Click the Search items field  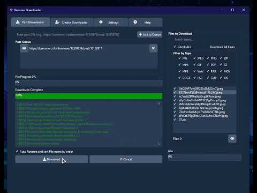click(x=205, y=40)
